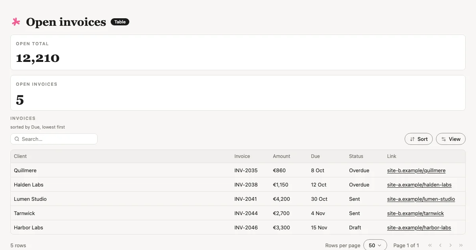This screenshot has width=476, height=250.
Task: Click invoice number INV-2035
Action: 246,170
